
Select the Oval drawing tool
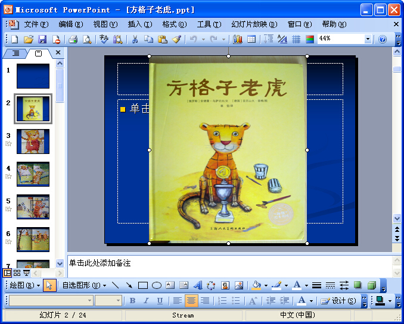(x=156, y=285)
